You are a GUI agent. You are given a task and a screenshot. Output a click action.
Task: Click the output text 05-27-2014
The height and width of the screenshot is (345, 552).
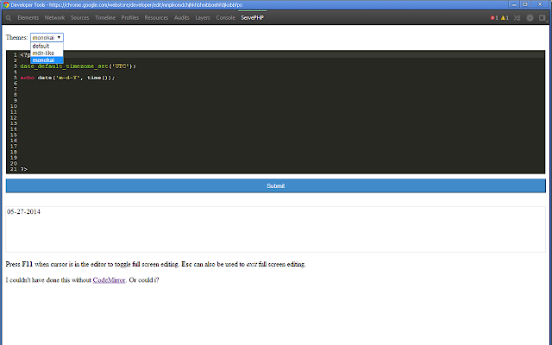23,212
